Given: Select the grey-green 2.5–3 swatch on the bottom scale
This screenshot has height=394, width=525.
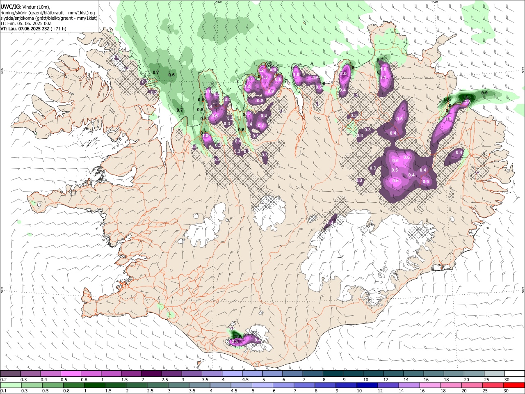Looking at the screenshot, I should click(x=157, y=385).
